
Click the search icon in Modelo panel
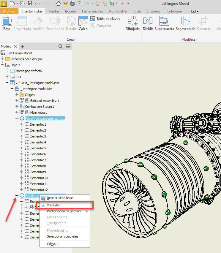61,46
